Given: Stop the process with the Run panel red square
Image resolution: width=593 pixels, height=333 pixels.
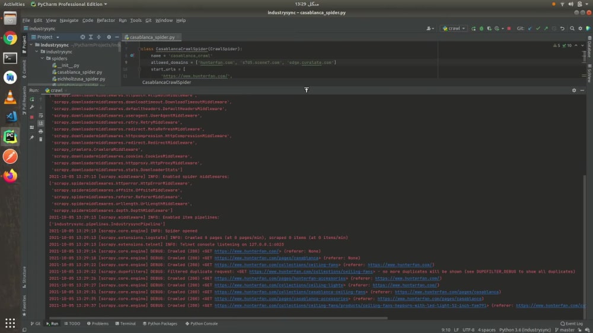Looking at the screenshot, I should pyautogui.click(x=32, y=117).
